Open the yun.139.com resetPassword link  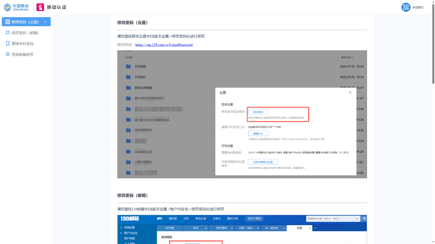pyautogui.click(x=164, y=45)
